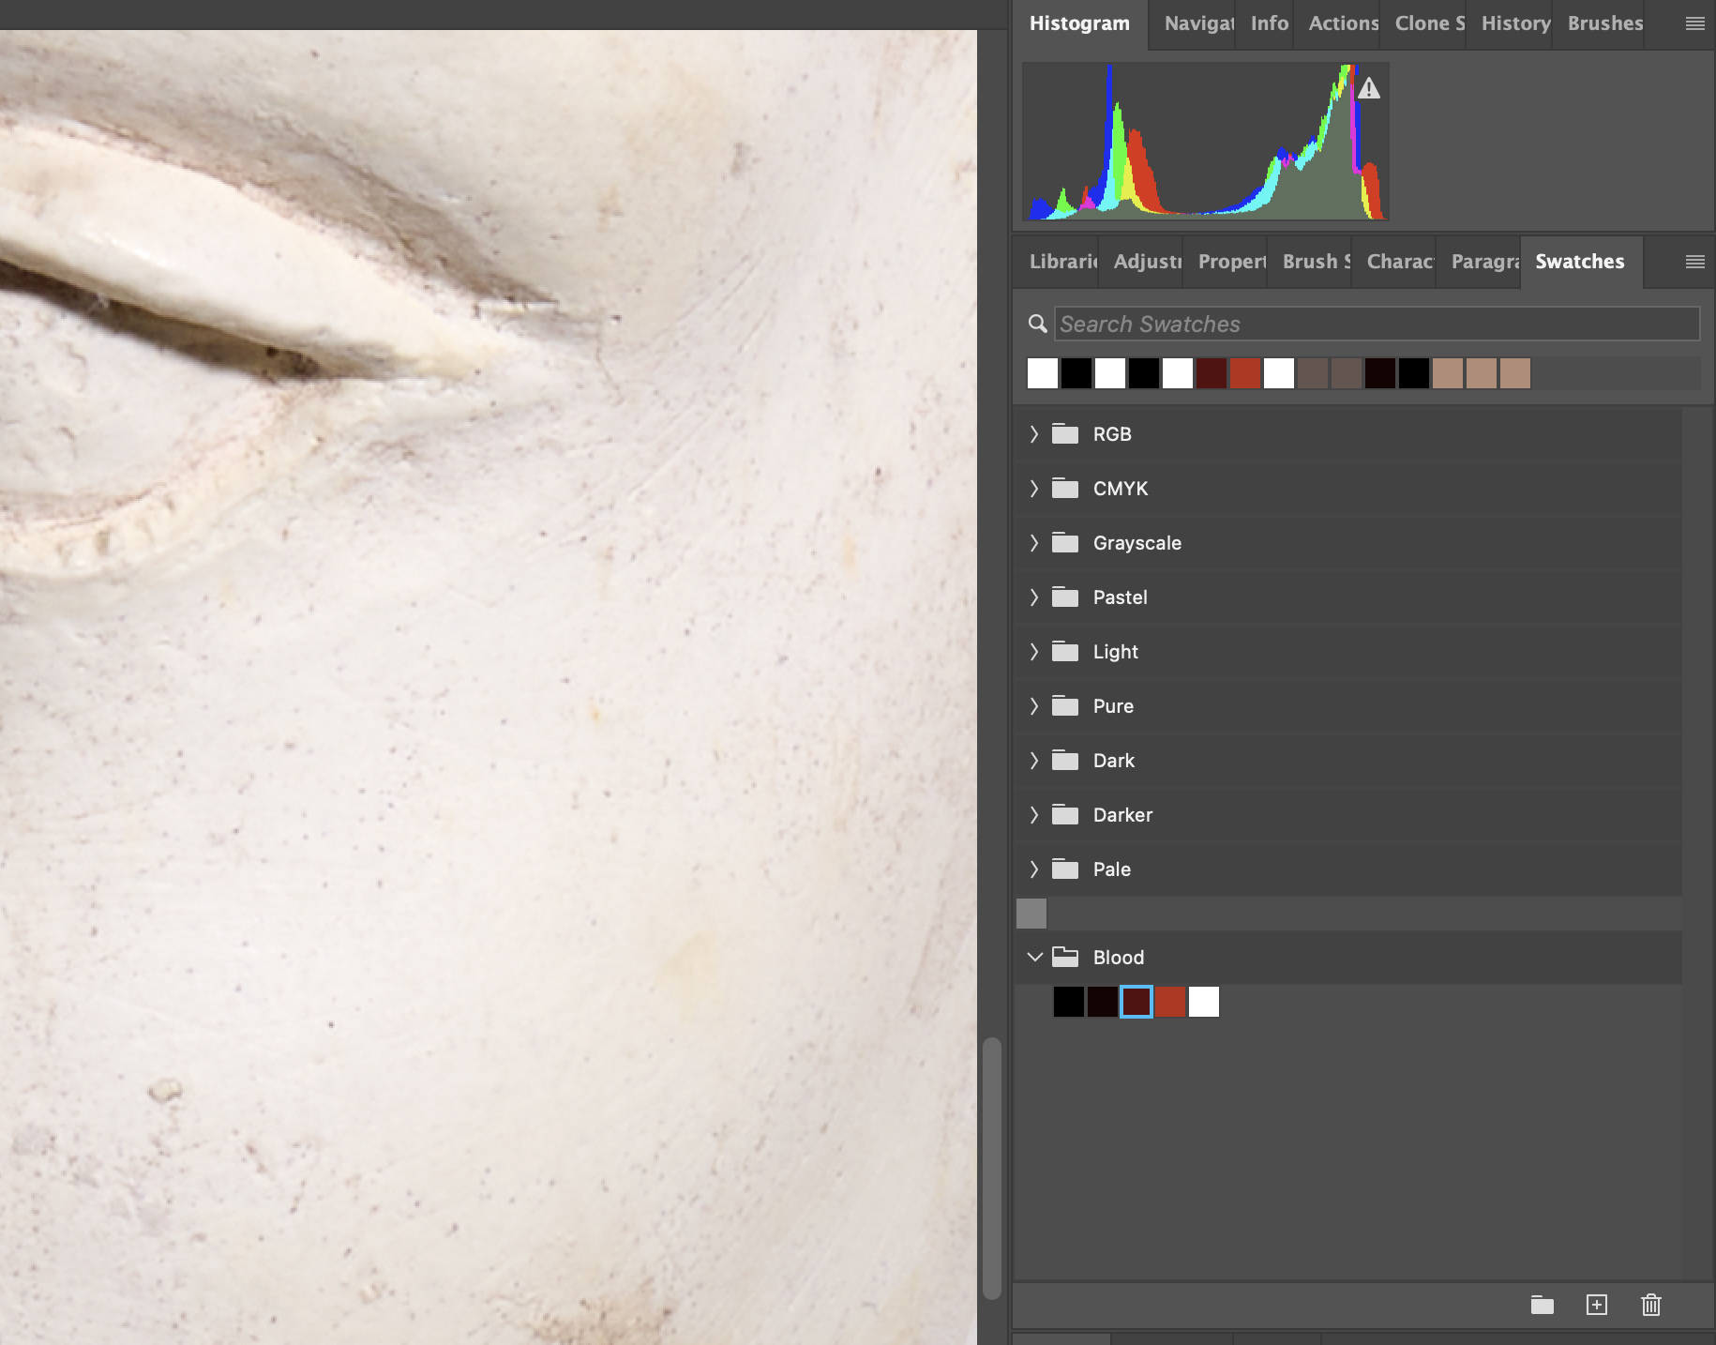
Task: Select the selected dark red Blood swatch
Action: click(1136, 1002)
